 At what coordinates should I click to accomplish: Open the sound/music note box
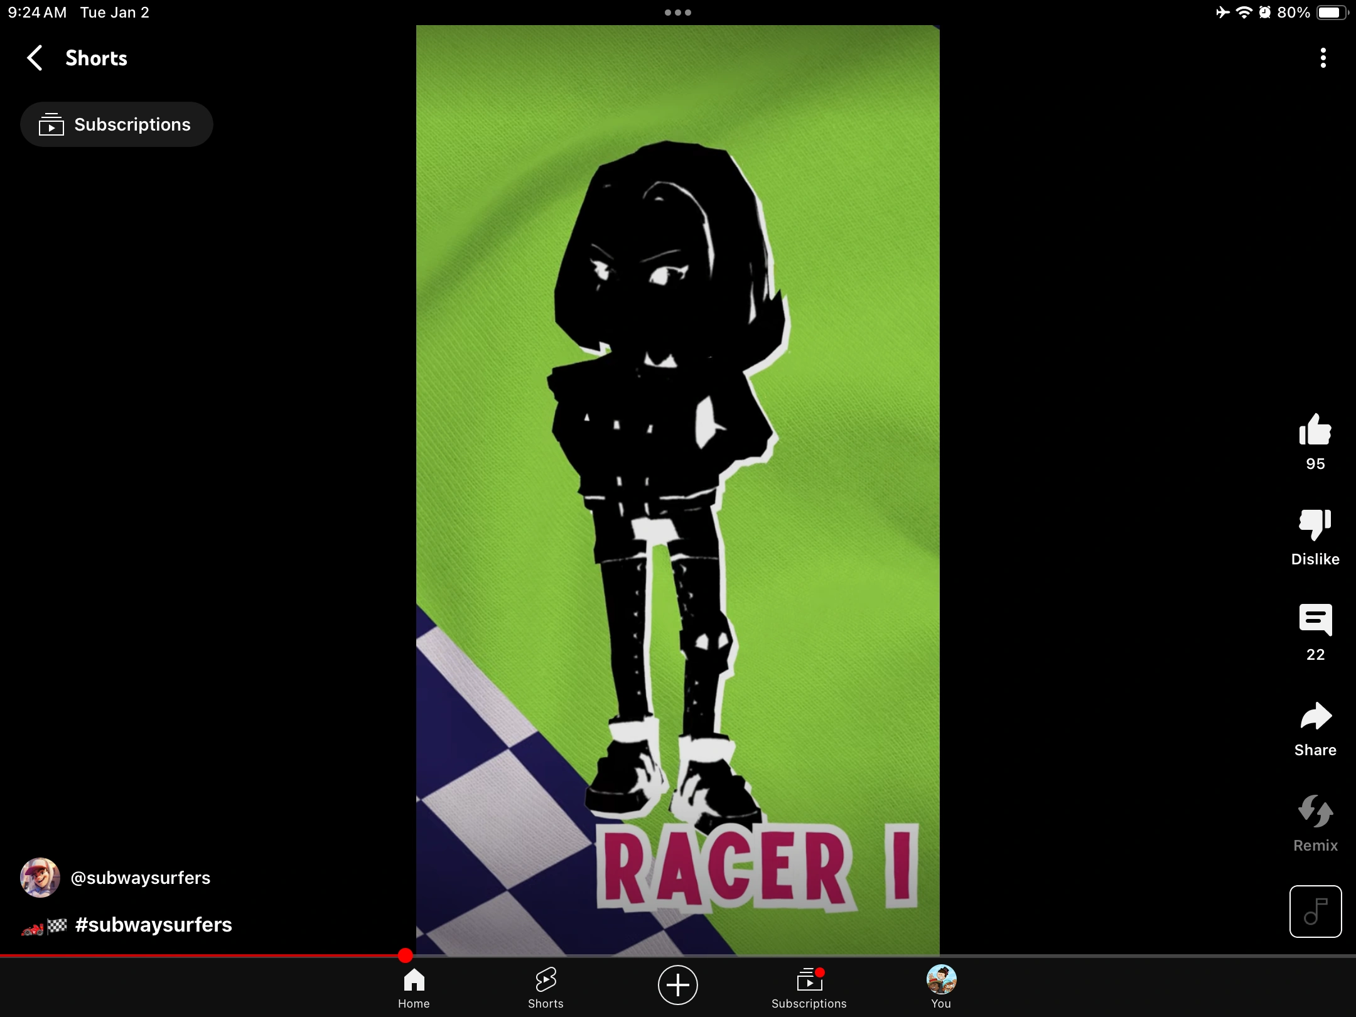point(1315,911)
